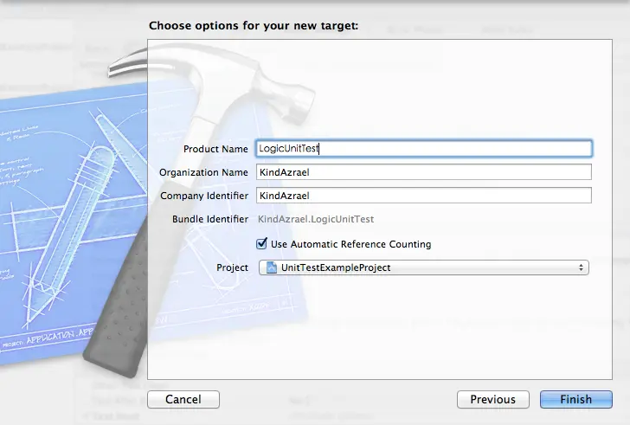Screen dimensions: 630x425
Task: Focus the Product Name text field
Action: pos(424,149)
